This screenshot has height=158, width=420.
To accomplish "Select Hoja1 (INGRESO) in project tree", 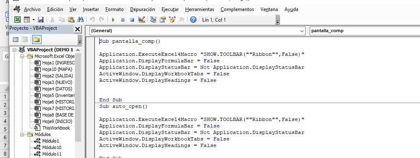I will point(58,63).
